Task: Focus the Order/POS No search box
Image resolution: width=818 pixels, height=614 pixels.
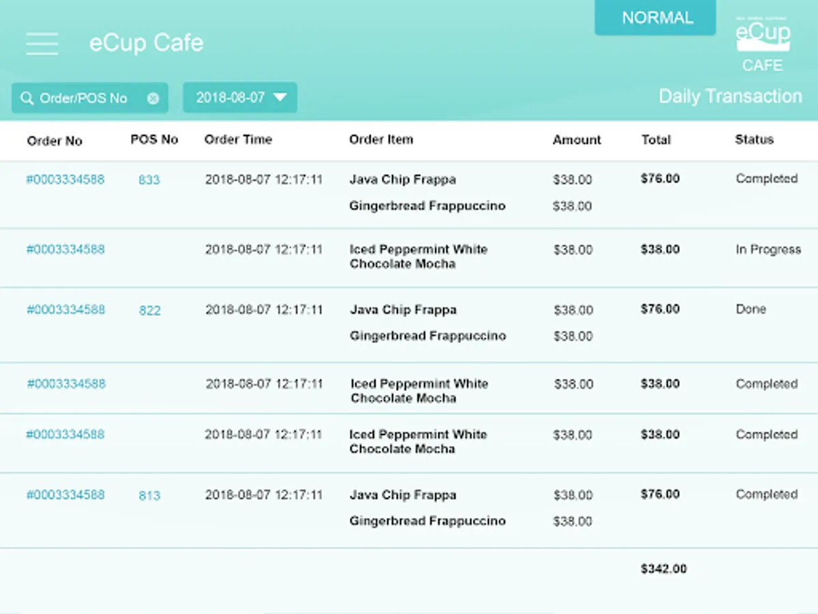Action: pyautogui.click(x=89, y=98)
